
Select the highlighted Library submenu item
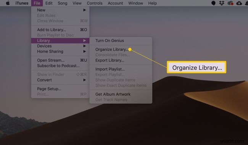click(60, 40)
